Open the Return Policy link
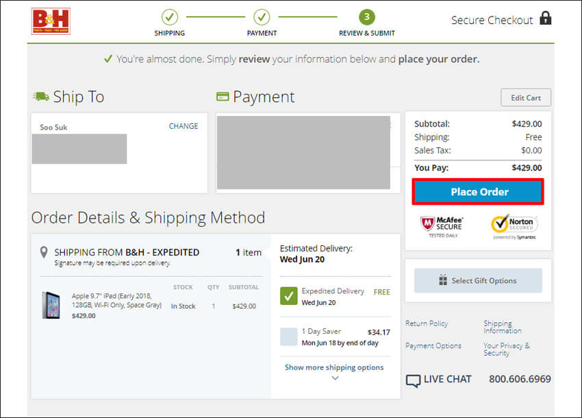582x418 pixels. (x=427, y=323)
